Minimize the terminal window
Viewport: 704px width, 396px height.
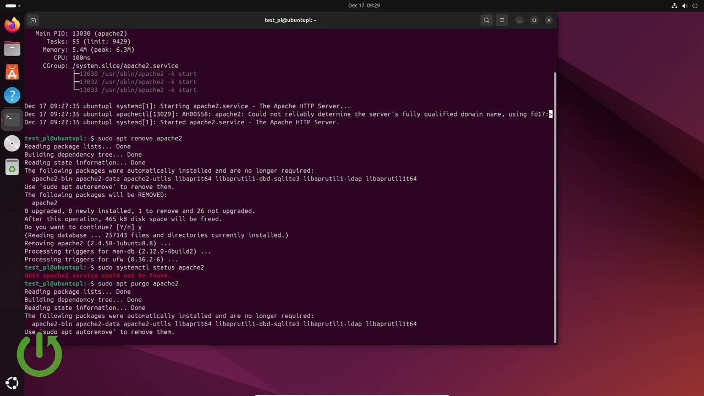point(519,20)
